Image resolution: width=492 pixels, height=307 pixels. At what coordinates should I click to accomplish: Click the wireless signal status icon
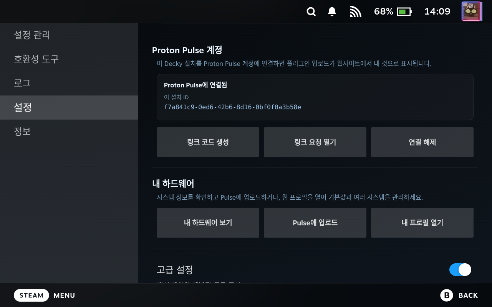(x=356, y=12)
